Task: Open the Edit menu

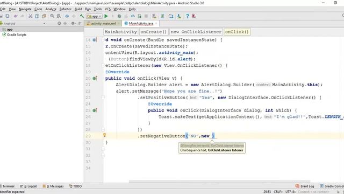Action: coord(3,9)
